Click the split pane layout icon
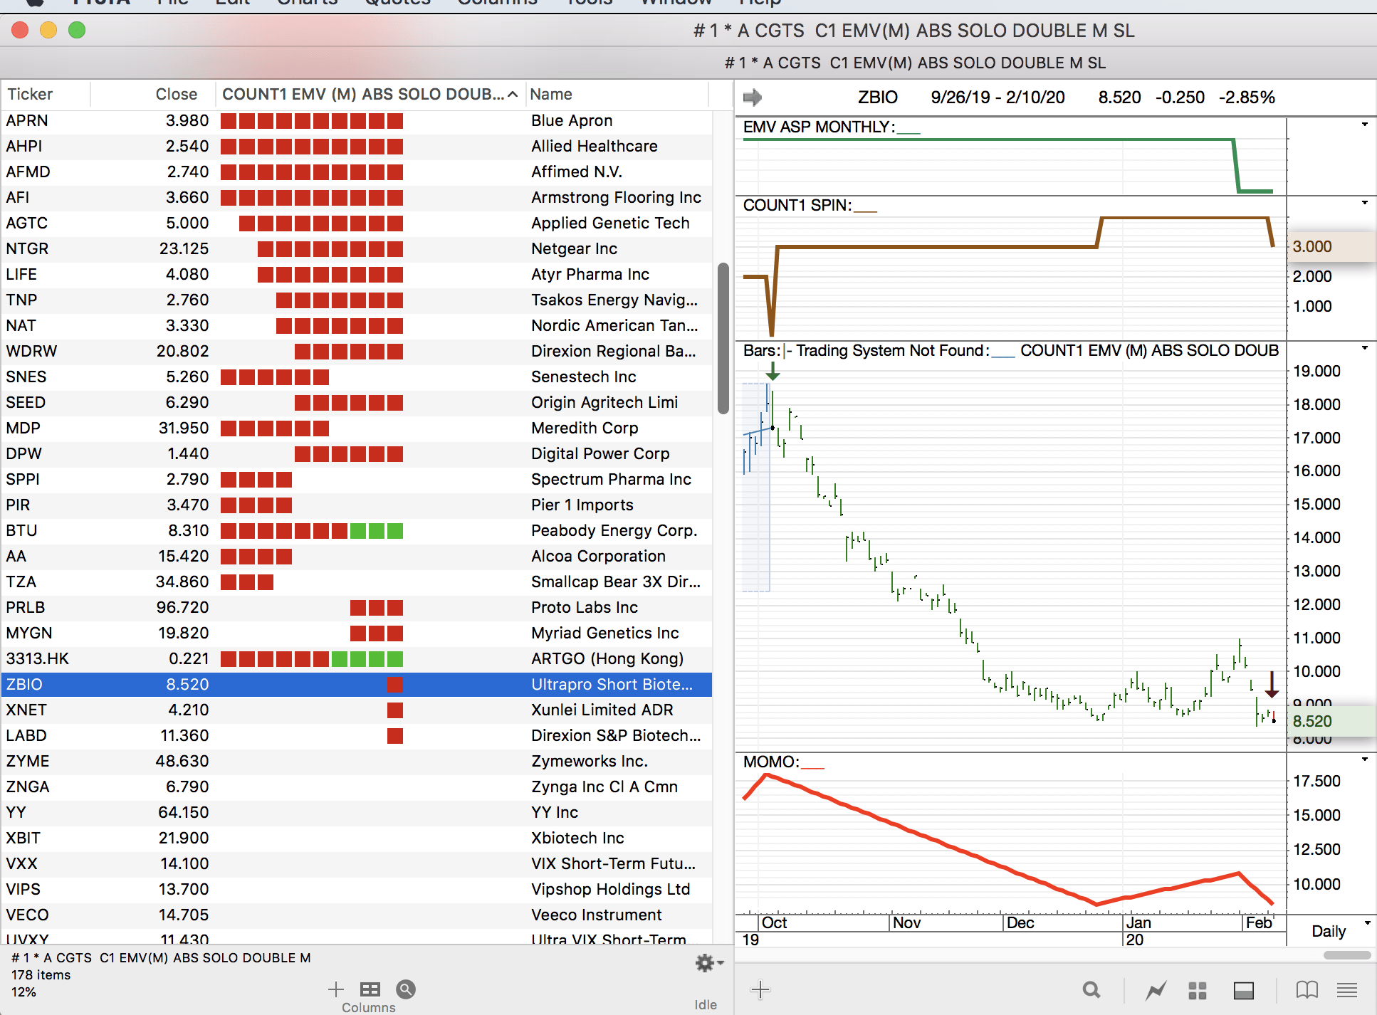This screenshot has height=1015, width=1377. (x=1243, y=990)
